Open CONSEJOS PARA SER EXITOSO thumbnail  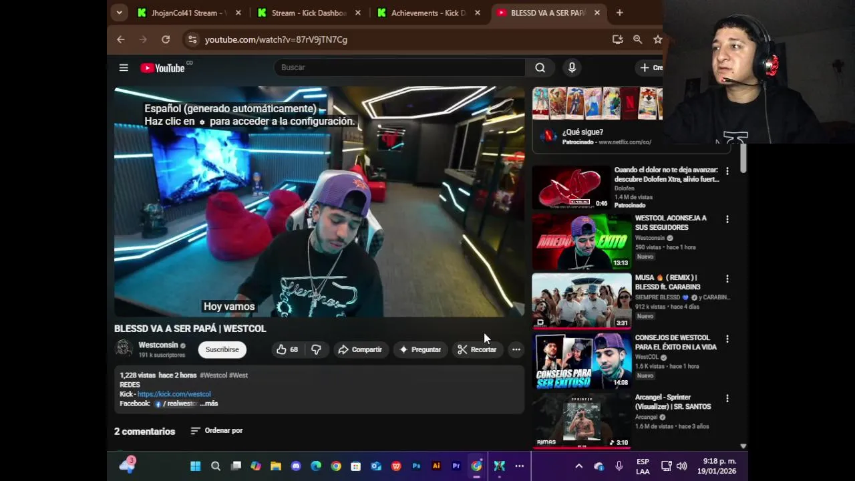pos(581,361)
